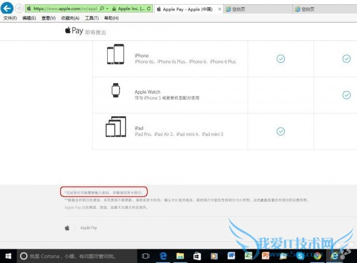Open the 文件(F) menu

(x=10, y=18)
